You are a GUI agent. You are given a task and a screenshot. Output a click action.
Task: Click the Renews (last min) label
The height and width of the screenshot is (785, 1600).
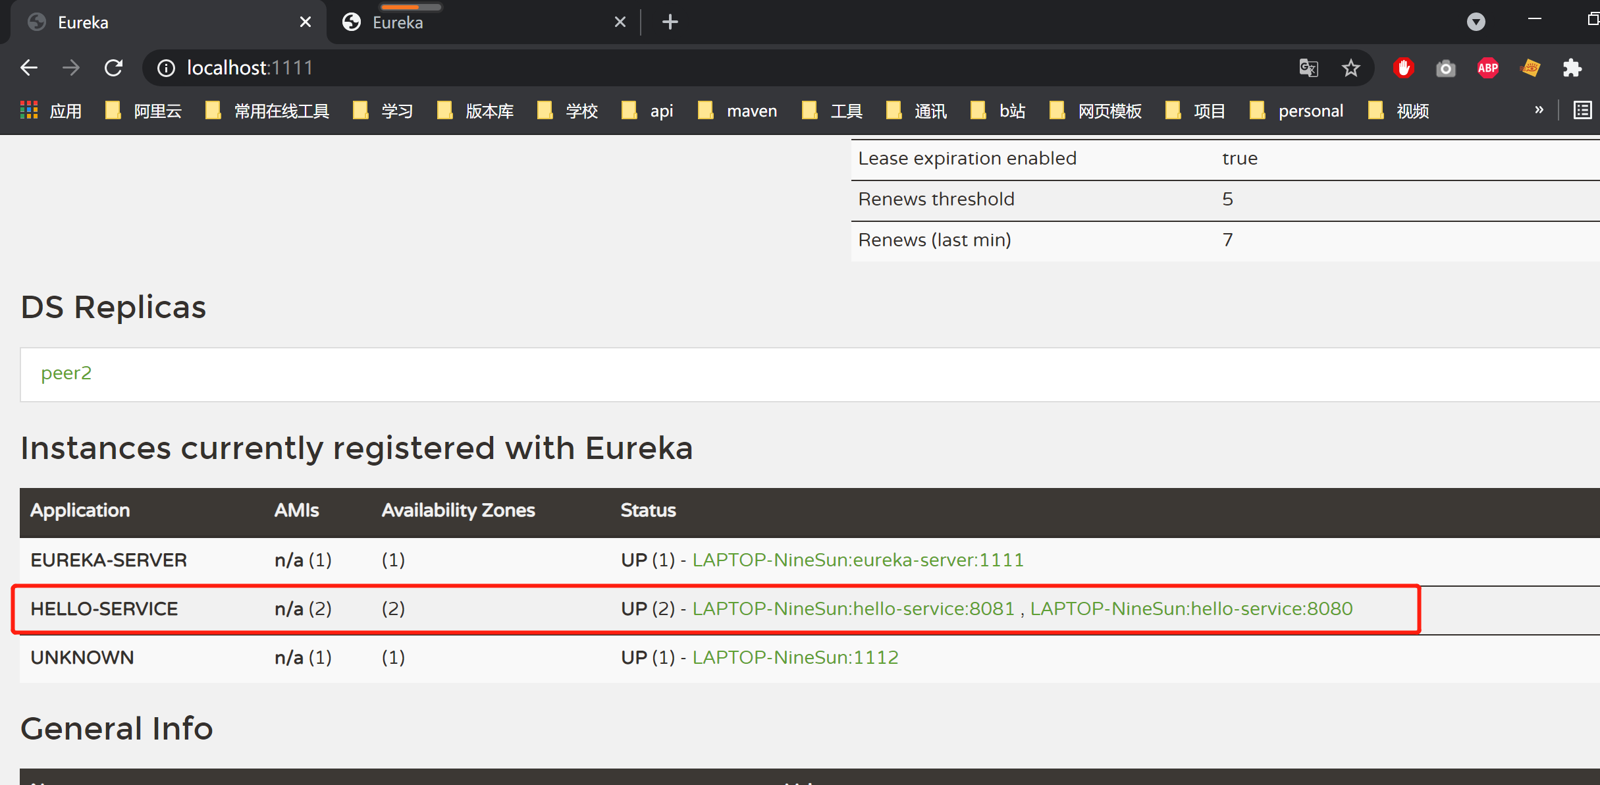[934, 240]
